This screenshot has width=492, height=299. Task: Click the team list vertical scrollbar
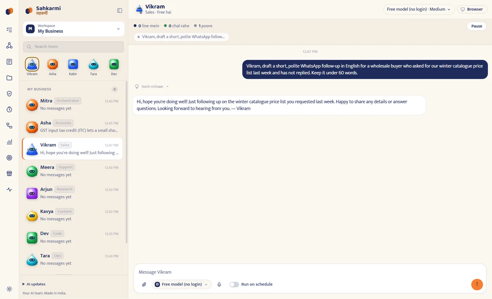pos(127,162)
